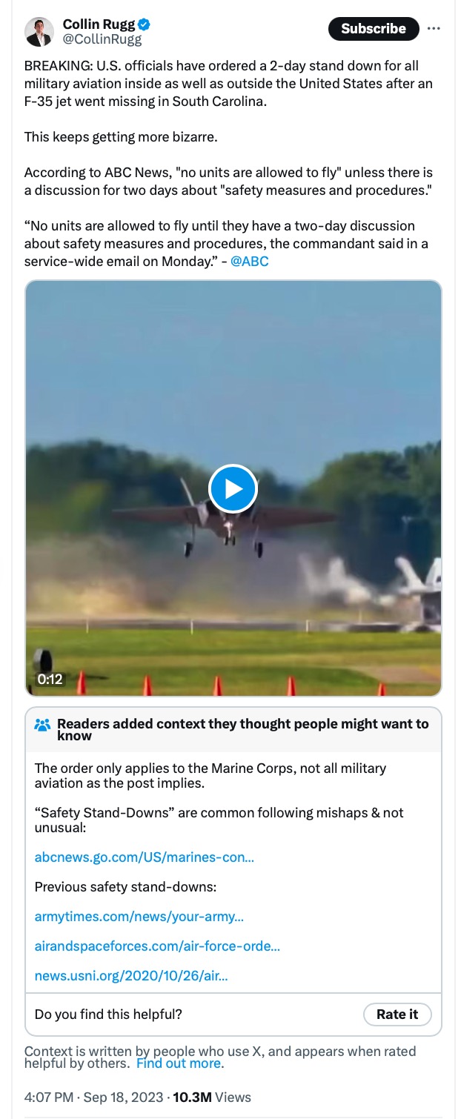Image resolution: width=461 pixels, height=1119 pixels.
Task: Open the news.usni.org link
Action: click(131, 976)
